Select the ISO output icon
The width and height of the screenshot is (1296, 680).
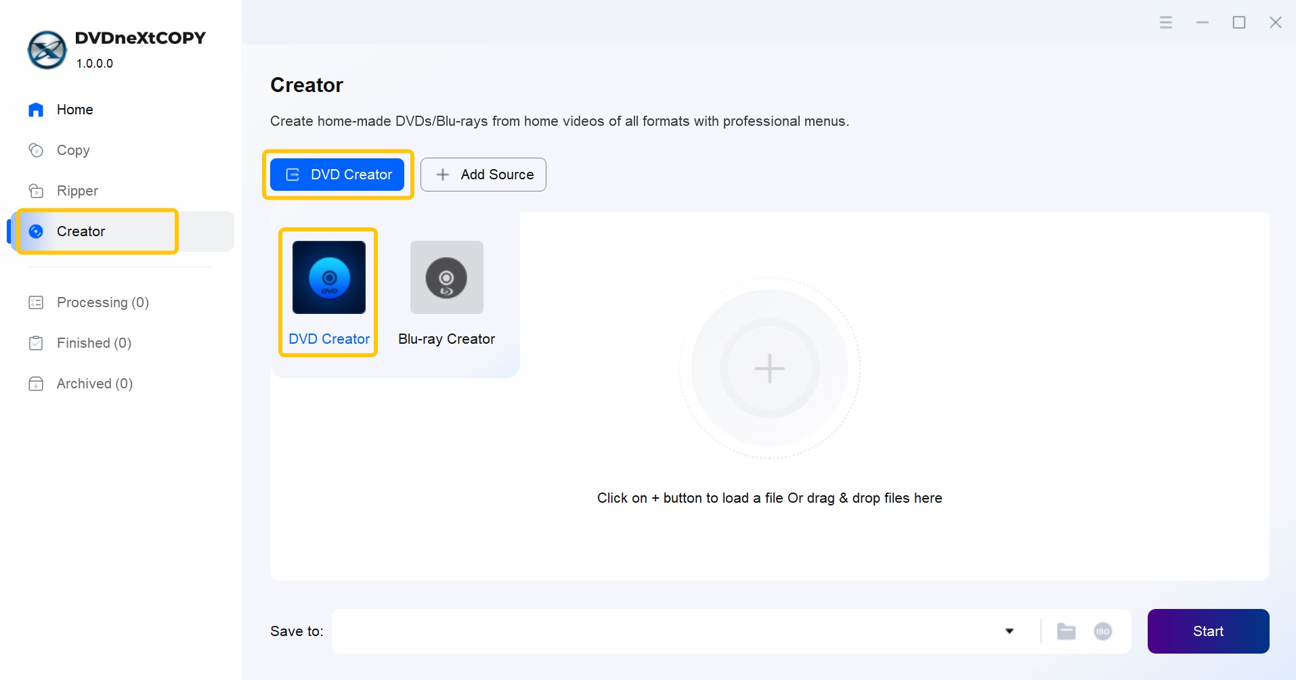(1103, 631)
